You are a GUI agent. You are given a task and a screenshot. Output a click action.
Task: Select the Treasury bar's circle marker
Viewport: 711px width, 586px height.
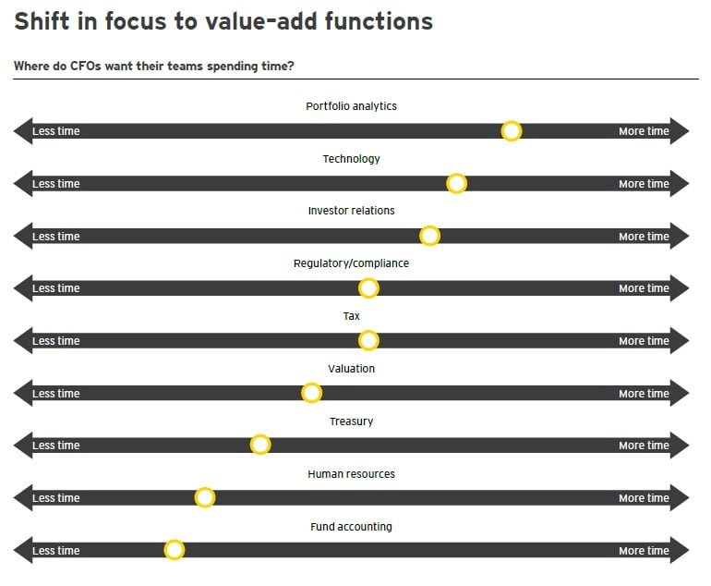(260, 446)
